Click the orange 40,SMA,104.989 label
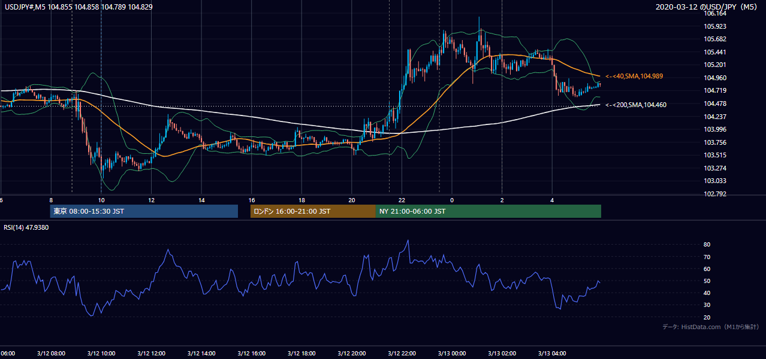The image size is (766, 359). coord(634,76)
